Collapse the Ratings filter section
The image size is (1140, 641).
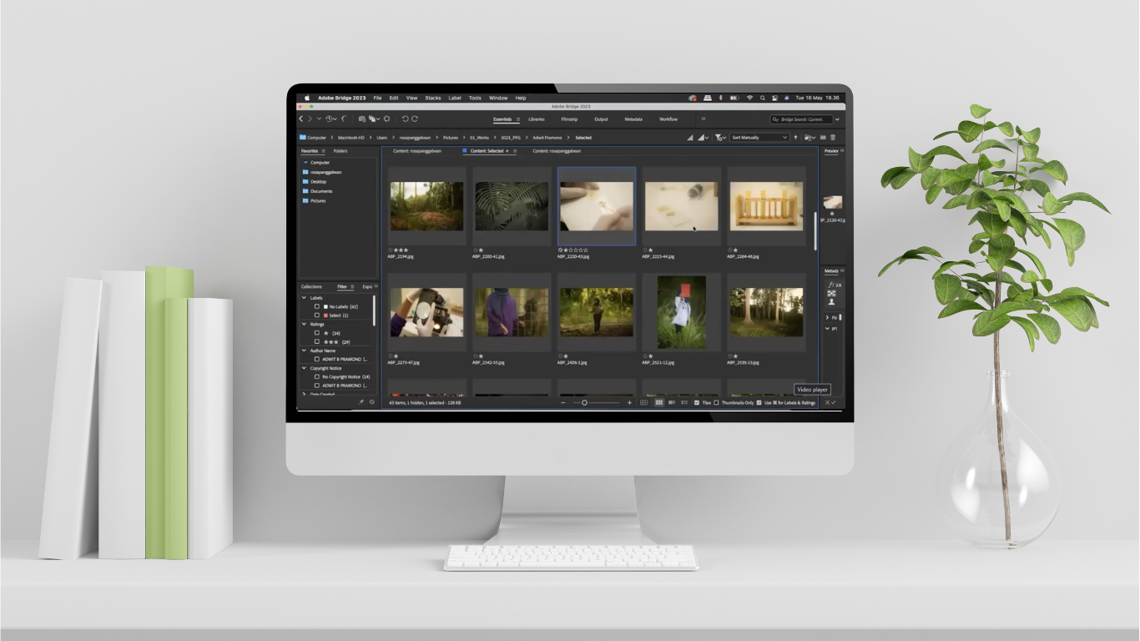point(304,324)
